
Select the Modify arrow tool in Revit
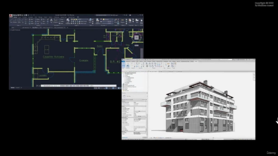pyautogui.click(x=123, y=65)
